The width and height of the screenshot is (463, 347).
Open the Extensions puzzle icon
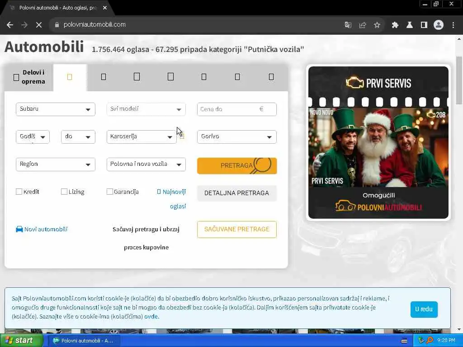pyautogui.click(x=395, y=25)
